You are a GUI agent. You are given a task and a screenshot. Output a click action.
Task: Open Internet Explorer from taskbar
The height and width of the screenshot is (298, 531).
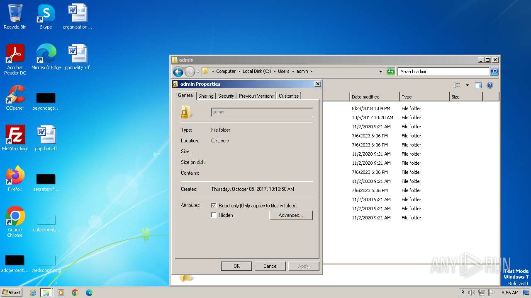point(33,293)
